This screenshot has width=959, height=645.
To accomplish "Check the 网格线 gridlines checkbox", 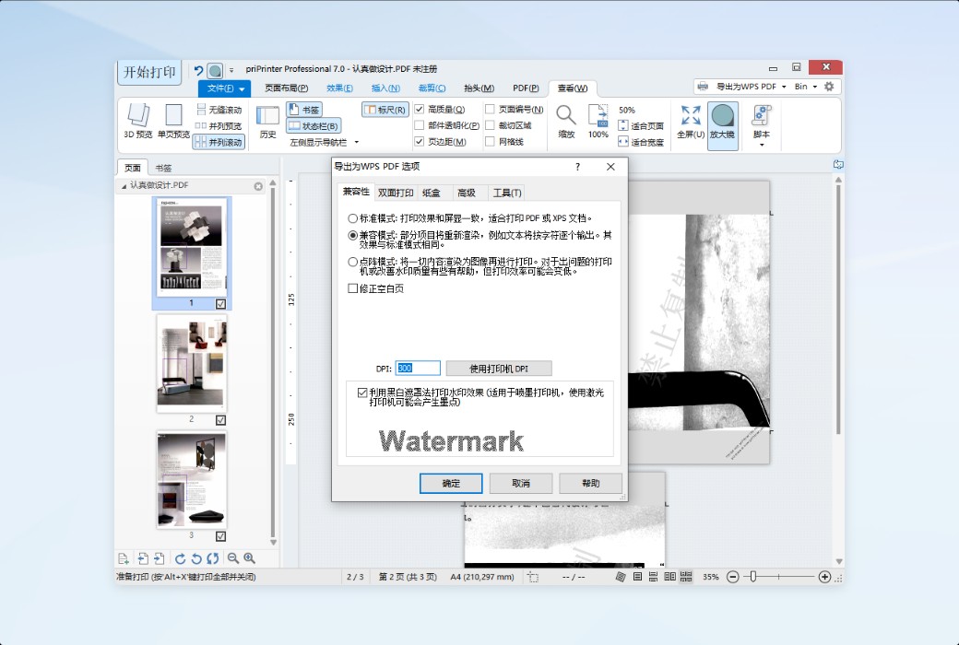I will tap(490, 141).
